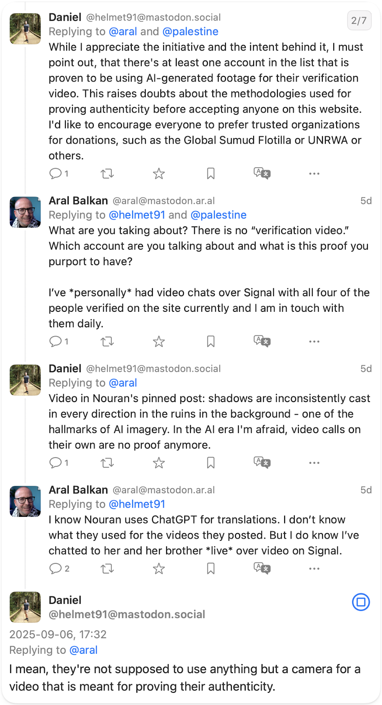
Task: Favorite Daniel's post about Nouran's pinned video
Action: (159, 463)
